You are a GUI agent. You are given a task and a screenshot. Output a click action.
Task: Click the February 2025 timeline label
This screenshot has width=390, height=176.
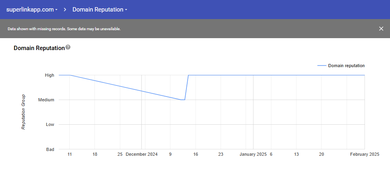(x=365, y=154)
